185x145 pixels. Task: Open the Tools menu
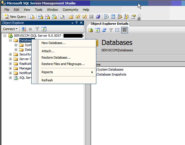click(38, 10)
